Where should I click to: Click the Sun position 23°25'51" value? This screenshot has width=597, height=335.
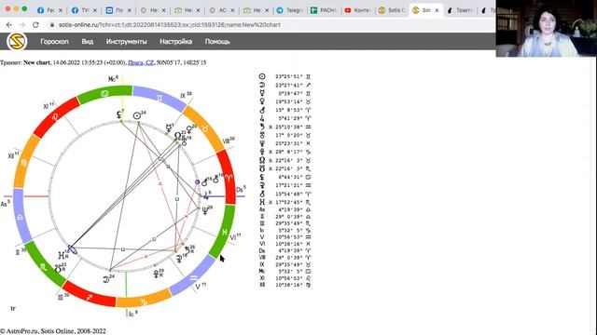289,76
